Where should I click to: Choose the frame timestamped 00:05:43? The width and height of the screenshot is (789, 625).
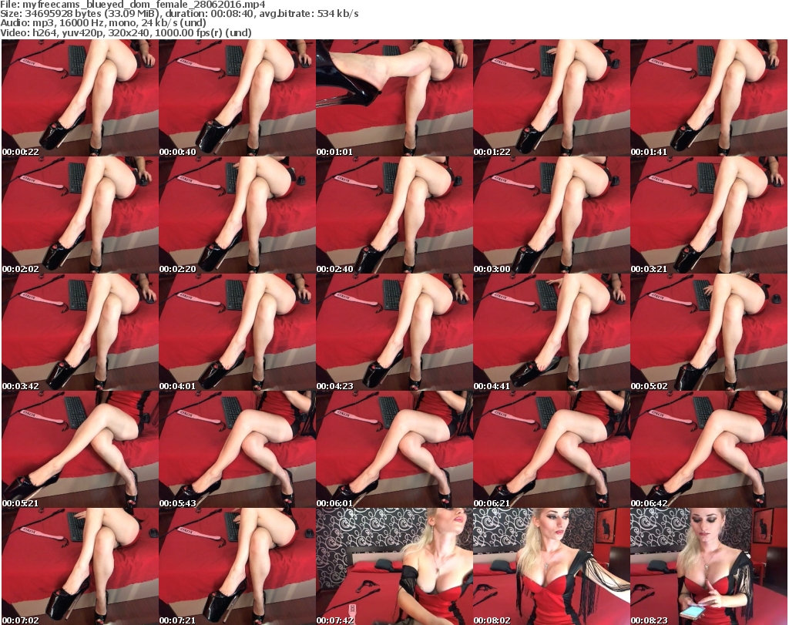coord(237,449)
